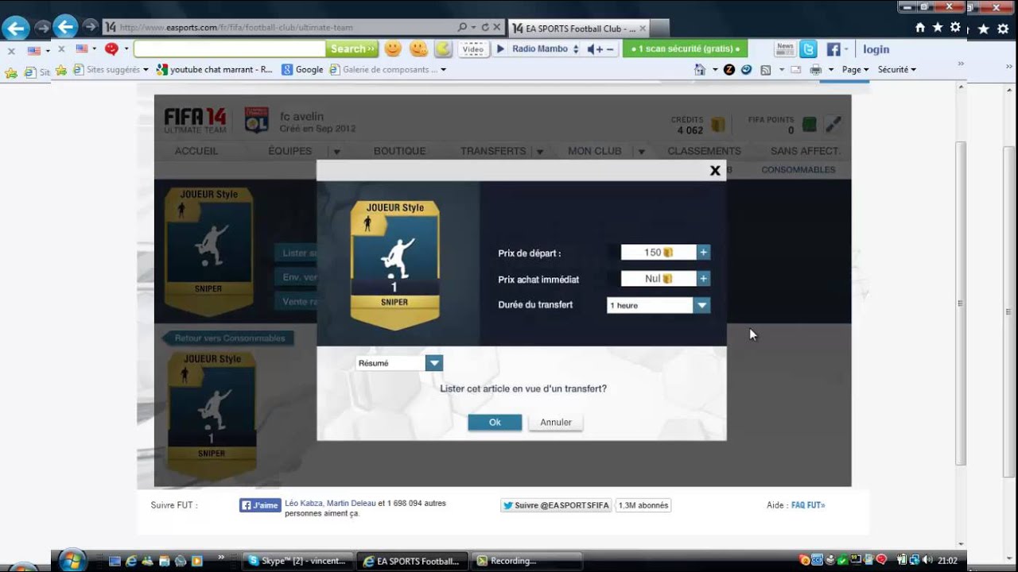Open the Google favorites bookmark
The width and height of the screenshot is (1018, 572).
point(302,70)
